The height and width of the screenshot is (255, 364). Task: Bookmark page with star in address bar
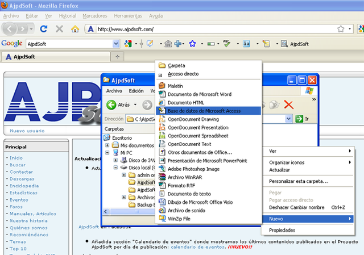tap(341, 29)
